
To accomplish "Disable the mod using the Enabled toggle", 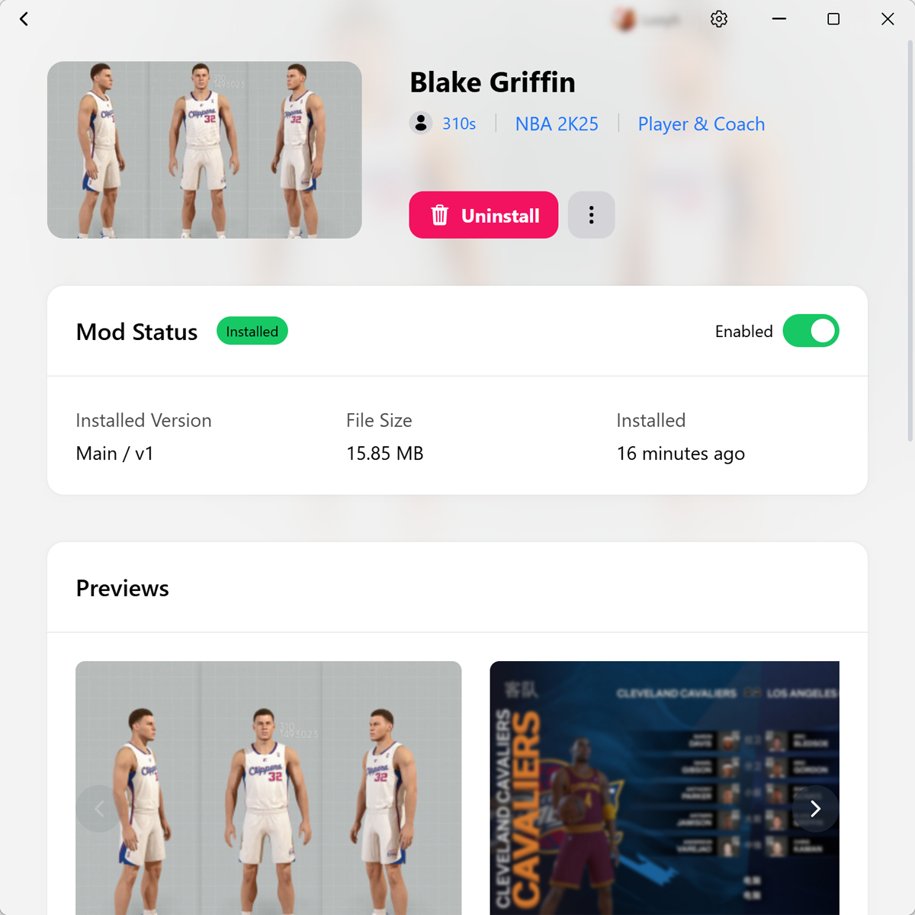I will [811, 331].
